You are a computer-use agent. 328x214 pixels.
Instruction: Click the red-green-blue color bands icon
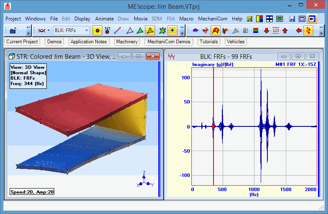point(256,31)
